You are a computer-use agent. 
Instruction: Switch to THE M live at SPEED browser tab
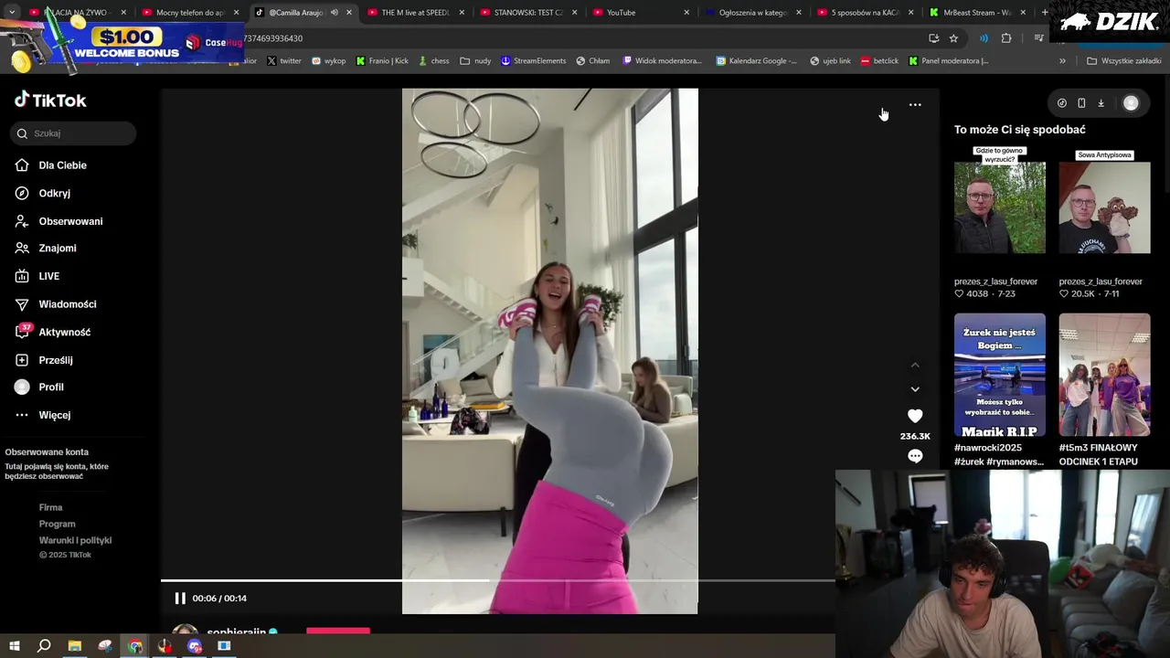[416, 13]
